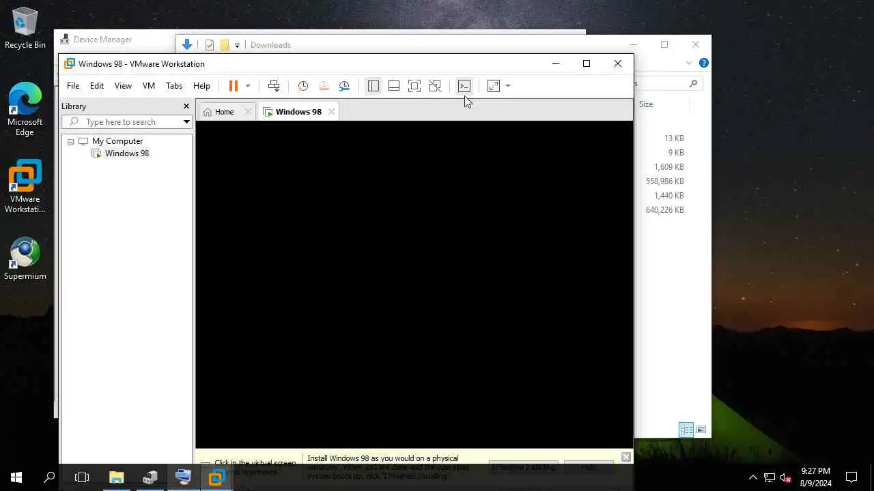Viewport: 874px width, 491px height.
Task: Click the VMware Workstation taskbar button
Action: (x=216, y=477)
